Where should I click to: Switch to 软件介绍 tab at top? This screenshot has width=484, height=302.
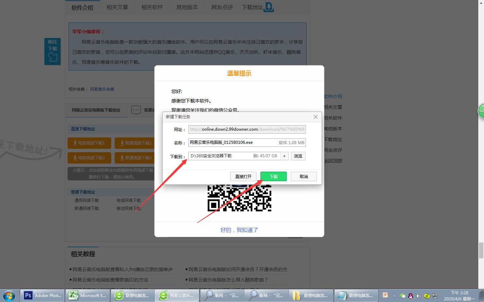click(82, 7)
